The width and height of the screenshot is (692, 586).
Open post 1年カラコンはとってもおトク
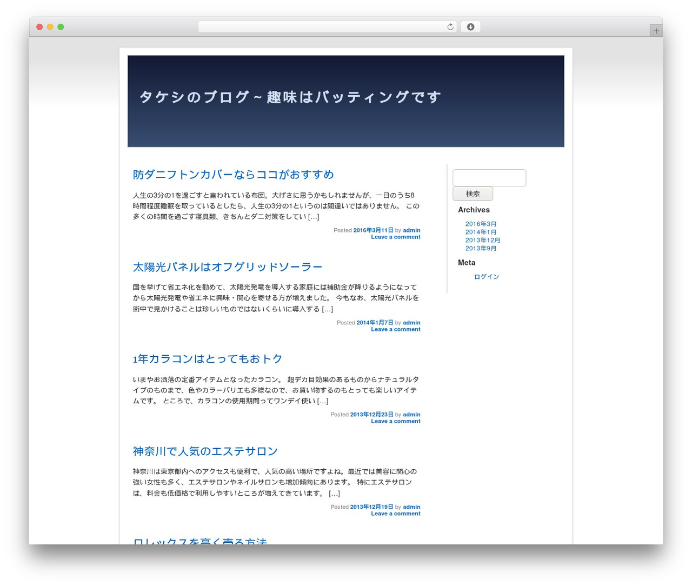(x=208, y=359)
